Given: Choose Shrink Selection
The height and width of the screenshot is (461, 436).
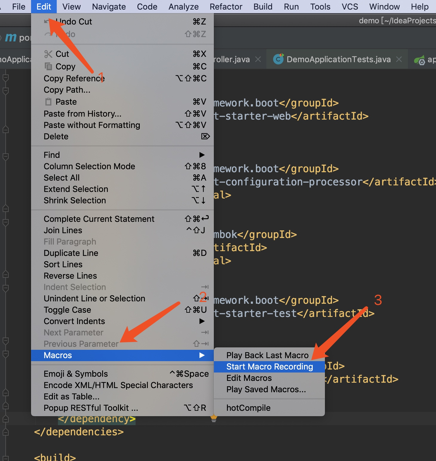Looking at the screenshot, I should [122, 200].
